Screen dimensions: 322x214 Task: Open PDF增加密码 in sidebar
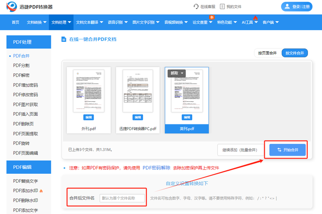pyautogui.click(x=26, y=85)
